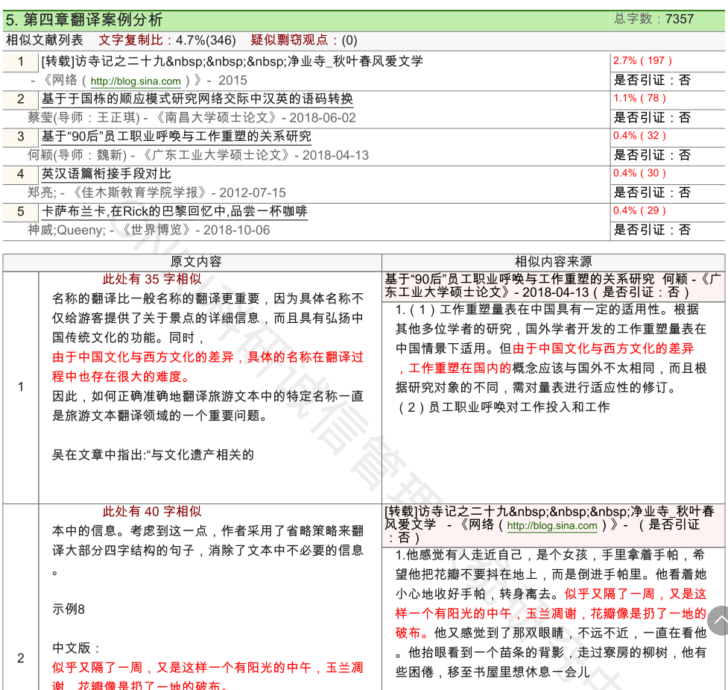Click the 1.1% (78) similarity value

pos(639,98)
